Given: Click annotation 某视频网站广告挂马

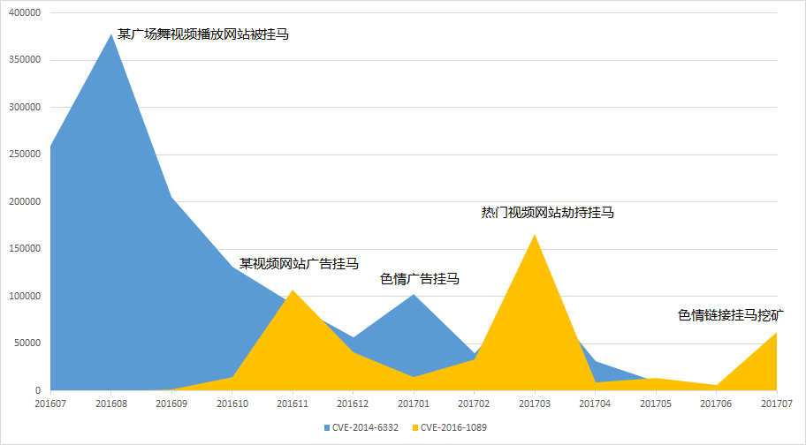Looking at the screenshot, I should [299, 264].
